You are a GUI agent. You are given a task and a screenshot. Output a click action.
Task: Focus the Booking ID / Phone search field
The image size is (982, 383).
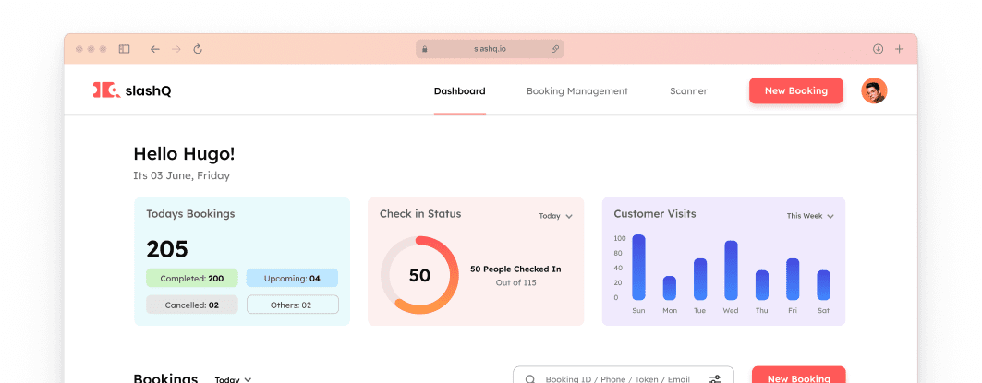(x=624, y=376)
